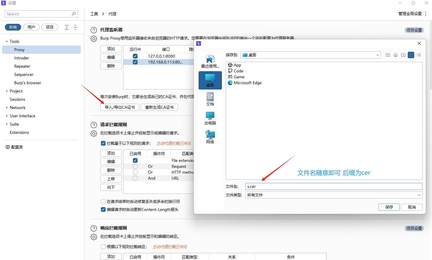Image resolution: width=432 pixels, height=260 pixels.
Task: Select 此电脑 shortcut in save dialog sidebar
Action: (x=210, y=118)
